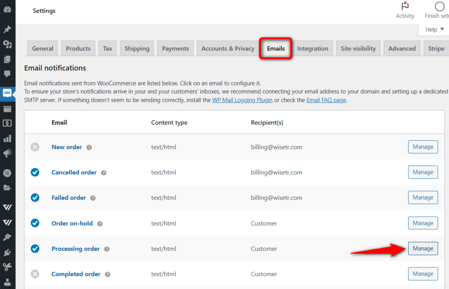Expand the Help dropdown
The width and height of the screenshot is (449, 289).
[x=433, y=29]
